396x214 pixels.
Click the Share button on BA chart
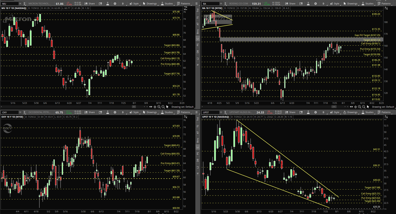click(x=290, y=3)
